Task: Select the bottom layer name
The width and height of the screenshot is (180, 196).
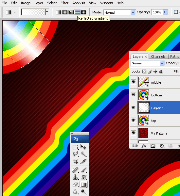Action: 156,95
